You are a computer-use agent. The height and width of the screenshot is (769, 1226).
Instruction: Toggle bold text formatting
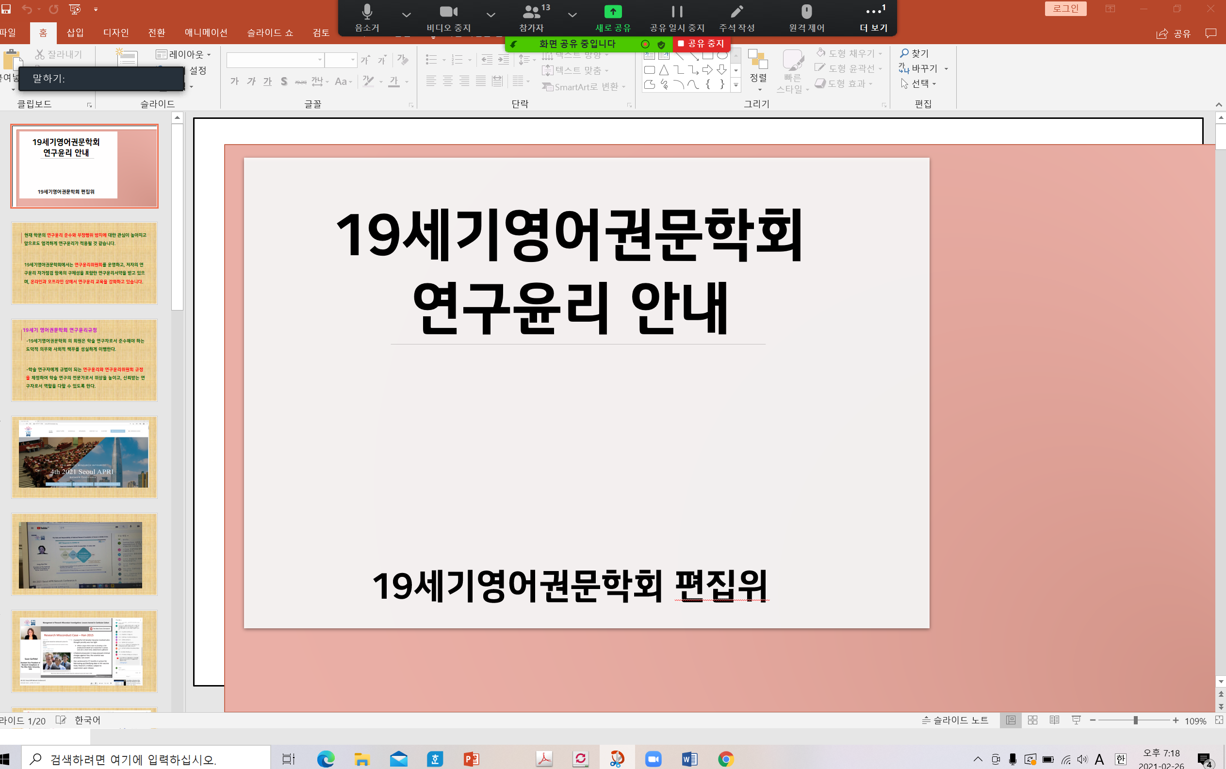pyautogui.click(x=234, y=82)
